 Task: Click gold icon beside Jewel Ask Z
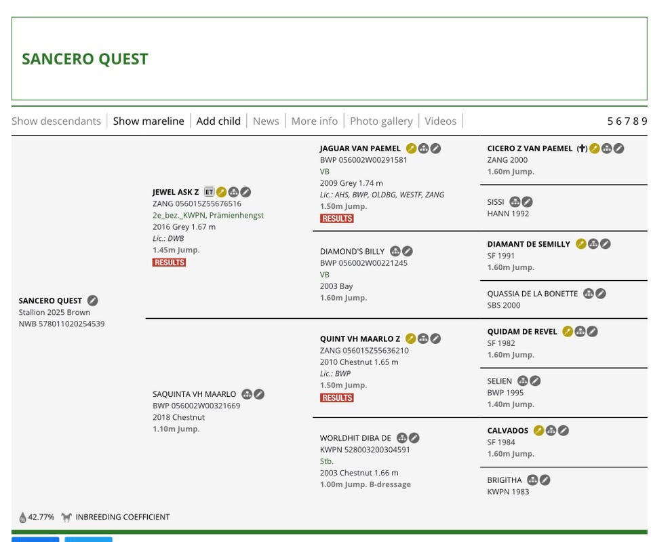(x=222, y=192)
